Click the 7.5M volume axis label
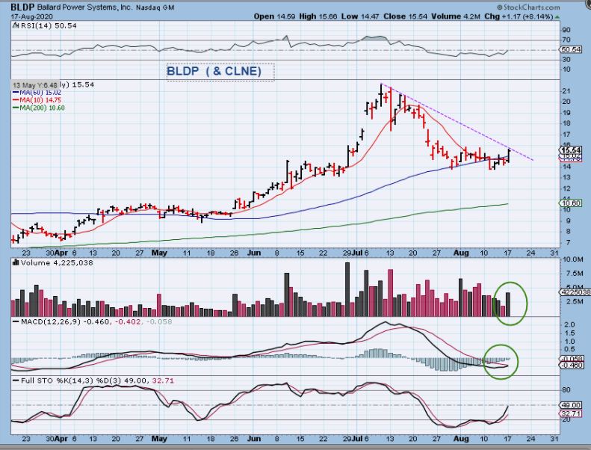 (x=575, y=273)
